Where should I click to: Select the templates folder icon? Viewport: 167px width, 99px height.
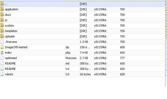[2, 31]
